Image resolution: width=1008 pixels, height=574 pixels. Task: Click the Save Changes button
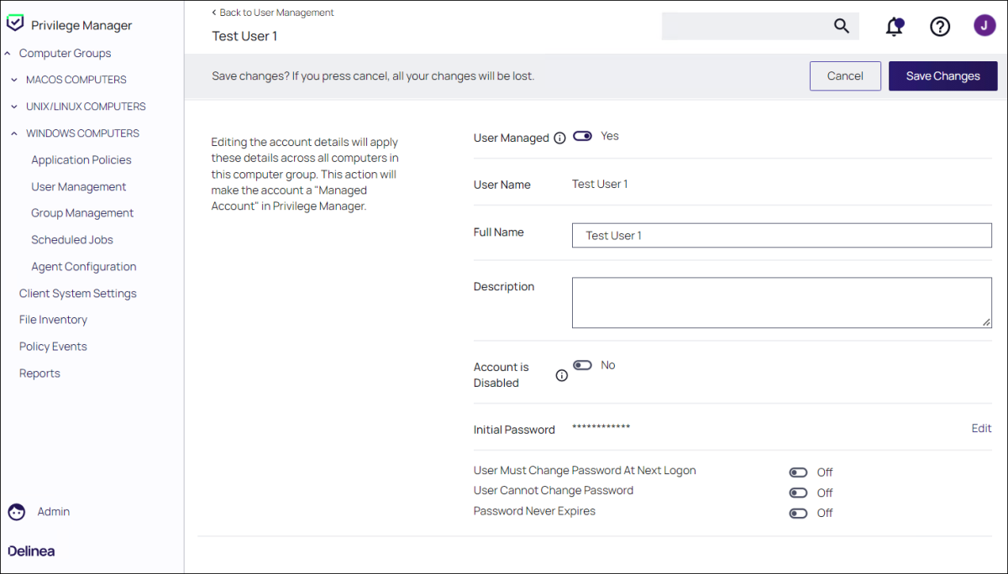tap(942, 76)
